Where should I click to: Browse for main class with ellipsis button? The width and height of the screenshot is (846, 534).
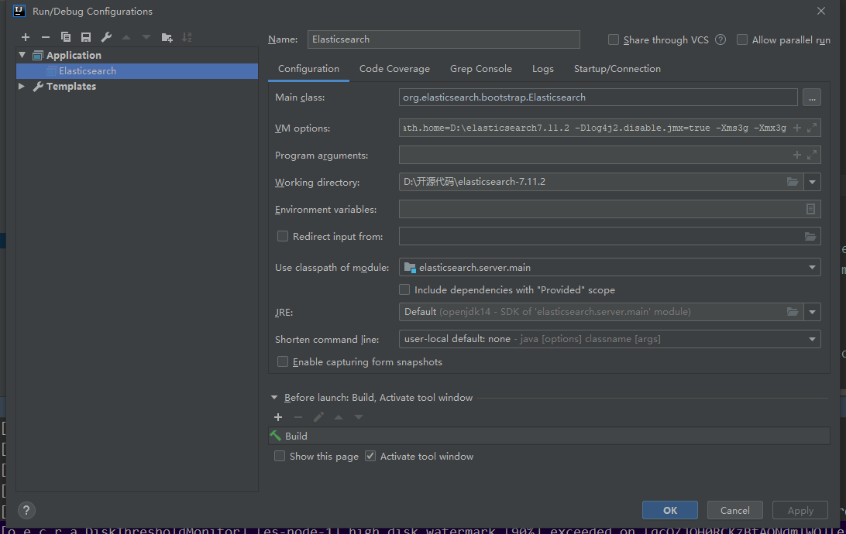pyautogui.click(x=812, y=98)
